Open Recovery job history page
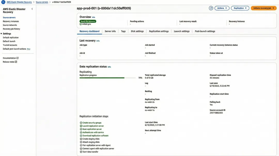Screen dimensions: 279x156 coord(12,29)
